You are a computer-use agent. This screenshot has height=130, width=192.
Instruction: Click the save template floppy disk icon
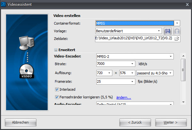(167, 31)
